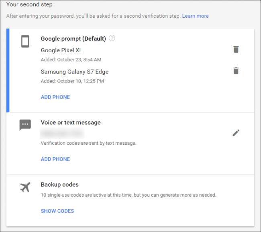Click the speech bubble message icon
The width and height of the screenshot is (261, 232).
[x=25, y=125]
